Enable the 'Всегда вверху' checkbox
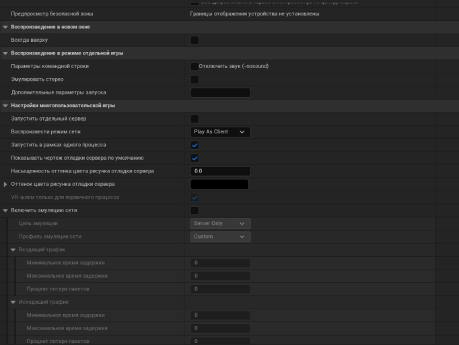 (x=195, y=40)
